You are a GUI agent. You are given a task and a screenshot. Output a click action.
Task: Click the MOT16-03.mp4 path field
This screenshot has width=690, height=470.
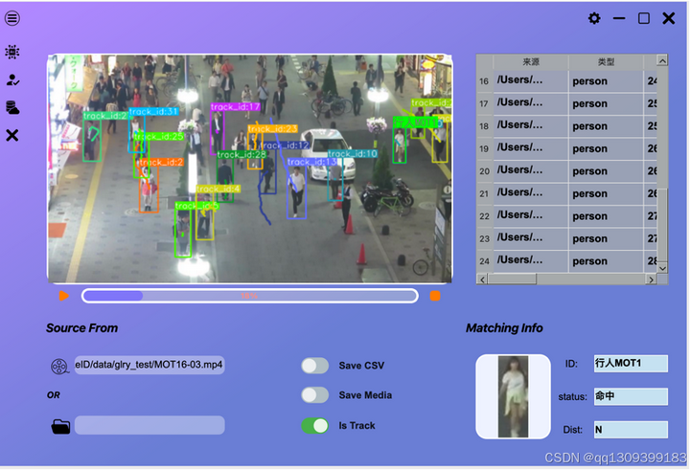(x=149, y=365)
